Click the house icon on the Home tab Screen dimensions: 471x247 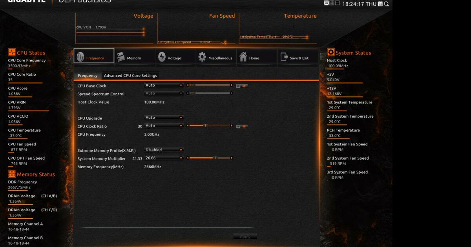243,56
